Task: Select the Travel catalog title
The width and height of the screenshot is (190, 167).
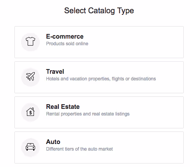Action: pos(55,71)
